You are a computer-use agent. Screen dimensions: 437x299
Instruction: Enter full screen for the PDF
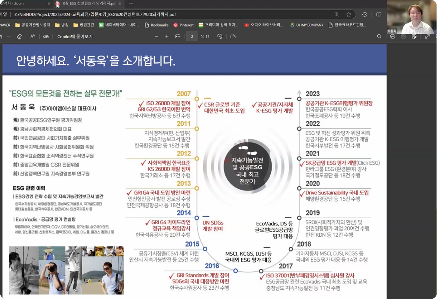point(427,37)
